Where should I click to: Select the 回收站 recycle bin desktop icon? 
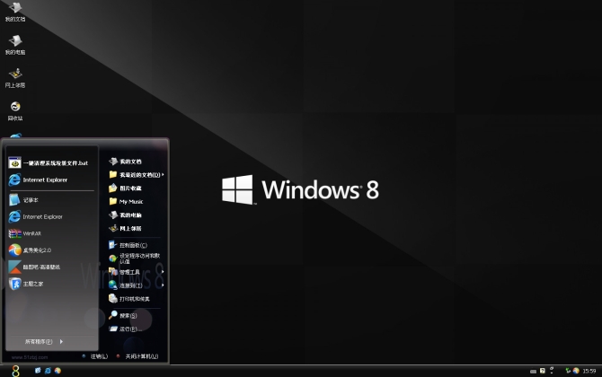(x=15, y=111)
